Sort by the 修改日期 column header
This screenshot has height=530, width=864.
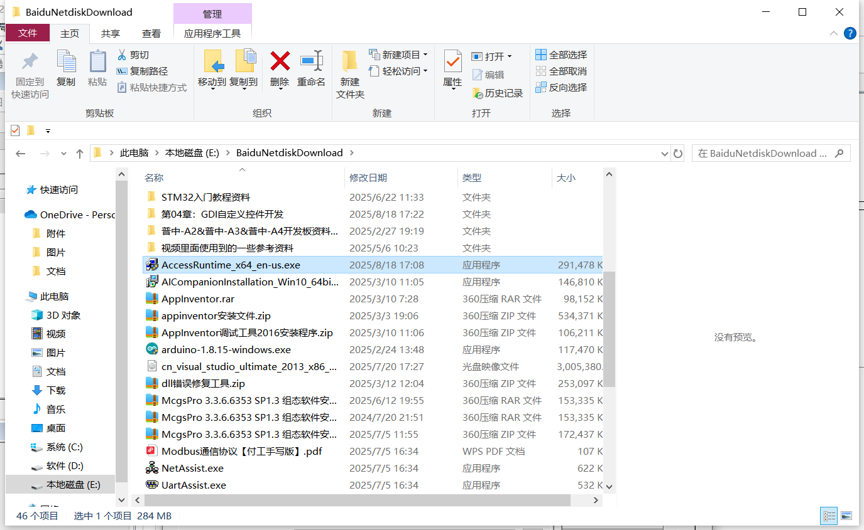point(401,178)
